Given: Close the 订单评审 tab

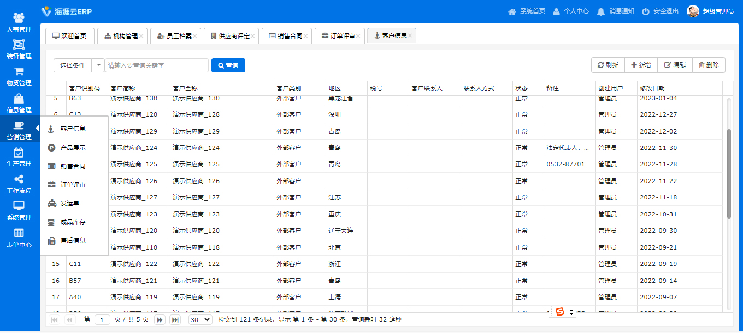Looking at the screenshot, I should coord(358,36).
